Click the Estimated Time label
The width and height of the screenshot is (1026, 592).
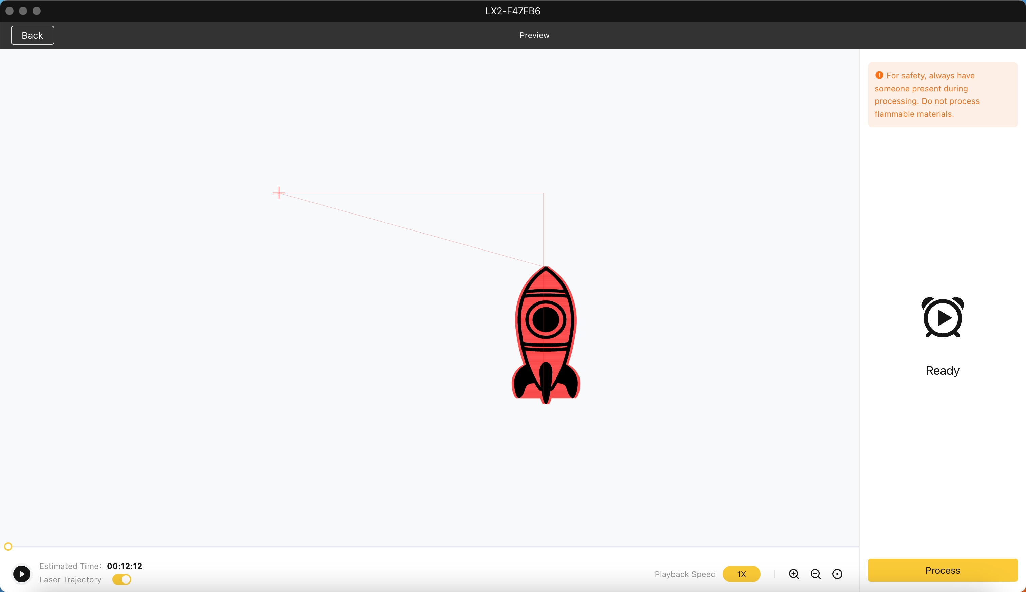point(70,566)
